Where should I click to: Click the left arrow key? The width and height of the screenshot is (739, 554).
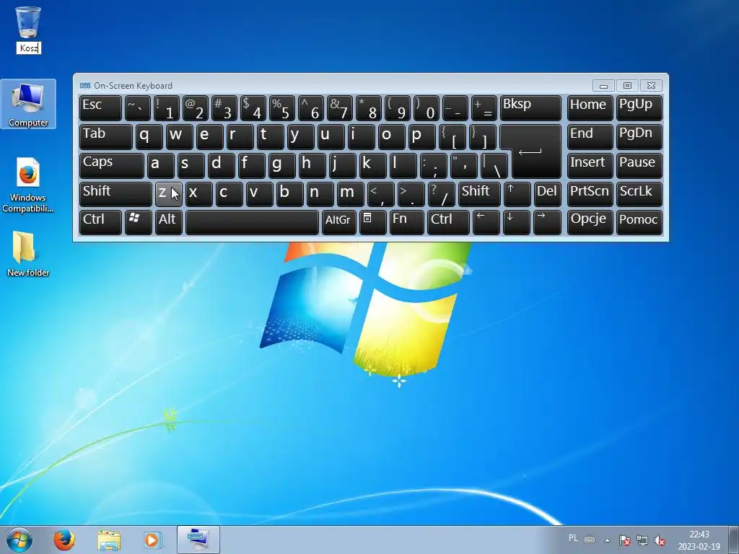[486, 222]
